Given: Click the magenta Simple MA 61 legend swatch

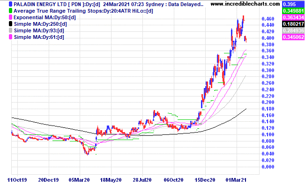Looking at the screenshot, I should (x=10, y=37).
